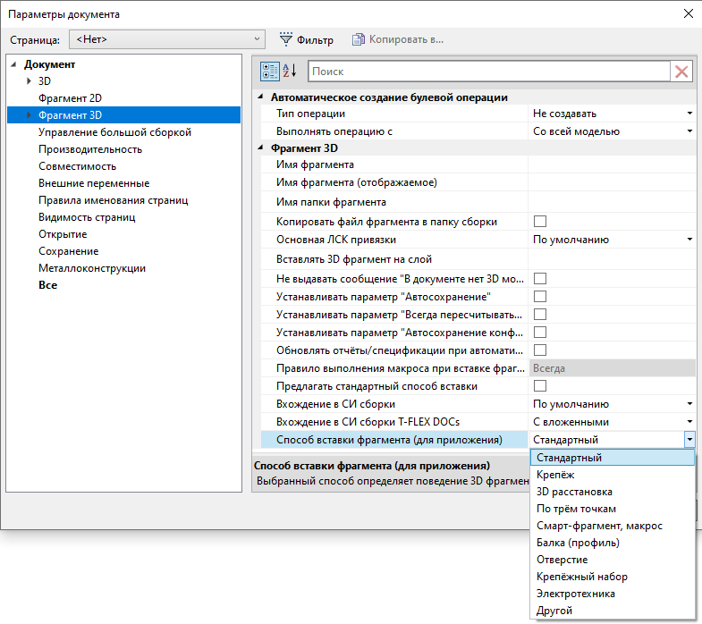The image size is (702, 624).
Task: Click the Поиск search field
Action: pyautogui.click(x=488, y=72)
